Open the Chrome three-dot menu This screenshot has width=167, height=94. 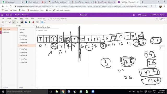pos(164,6)
